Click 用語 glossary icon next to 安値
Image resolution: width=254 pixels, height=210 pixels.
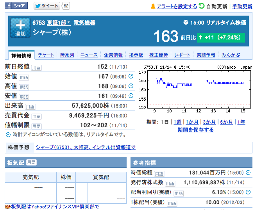click(x=24, y=97)
